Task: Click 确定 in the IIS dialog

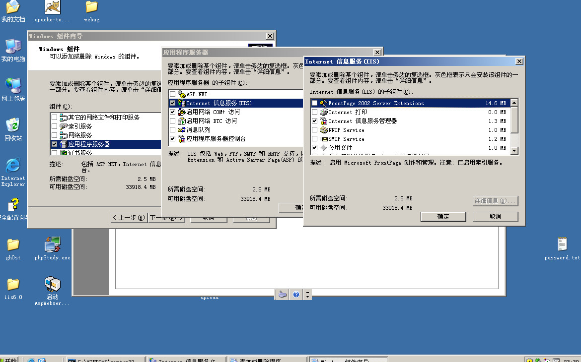Action: (x=443, y=217)
